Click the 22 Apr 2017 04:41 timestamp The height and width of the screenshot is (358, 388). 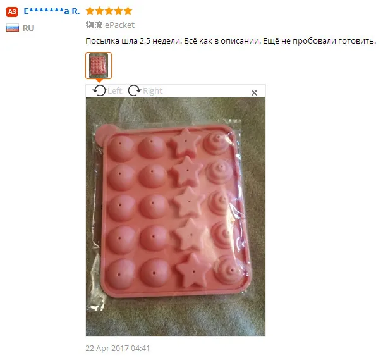(x=118, y=348)
